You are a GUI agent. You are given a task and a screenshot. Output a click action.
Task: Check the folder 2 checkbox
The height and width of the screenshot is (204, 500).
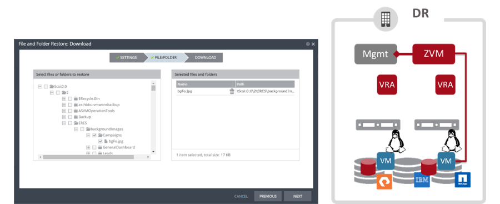coord(58,93)
